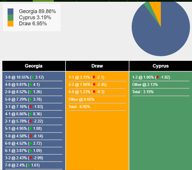
Task: Click the green up arrow beside 3-0 score
Action: click(33, 77)
